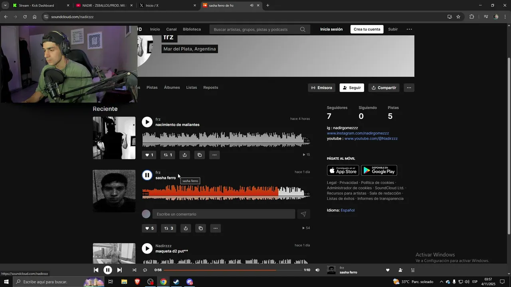Mute the sasha ferro browser tab
Screen dimensions: 511x287
(x=252, y=6)
